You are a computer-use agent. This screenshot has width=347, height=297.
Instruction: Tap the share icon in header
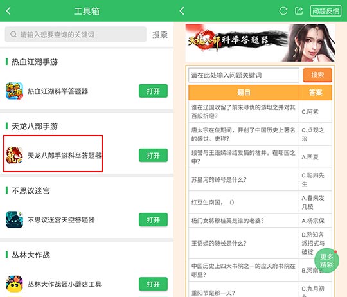pos(299,11)
